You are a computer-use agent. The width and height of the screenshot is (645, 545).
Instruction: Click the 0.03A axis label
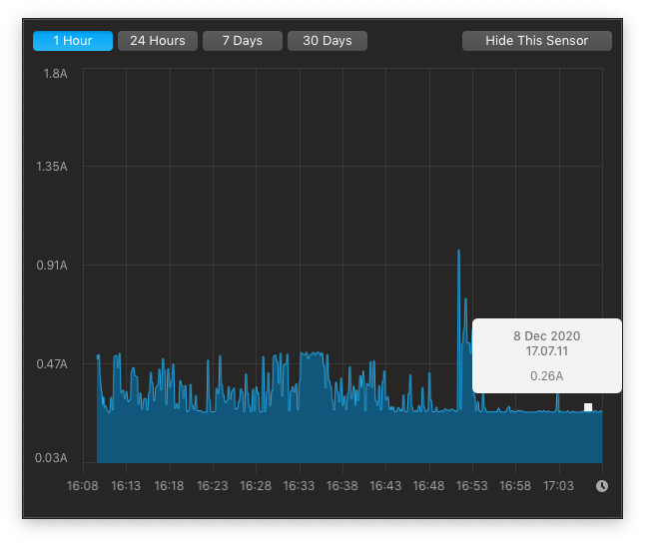51,458
